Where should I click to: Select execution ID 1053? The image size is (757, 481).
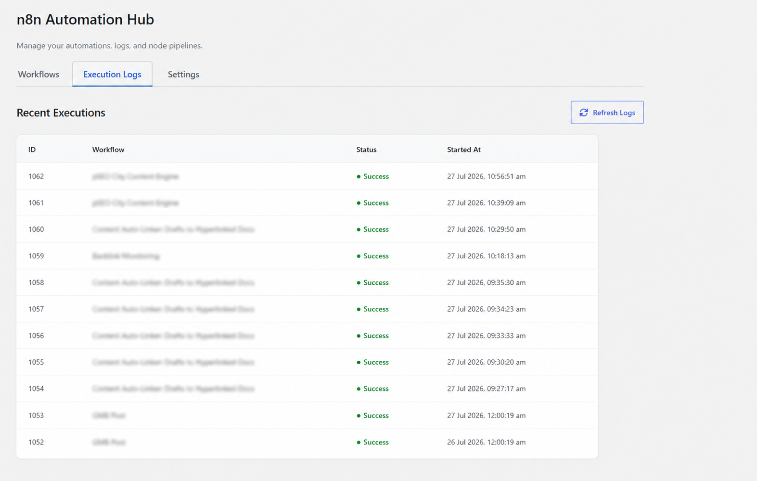(x=36, y=416)
